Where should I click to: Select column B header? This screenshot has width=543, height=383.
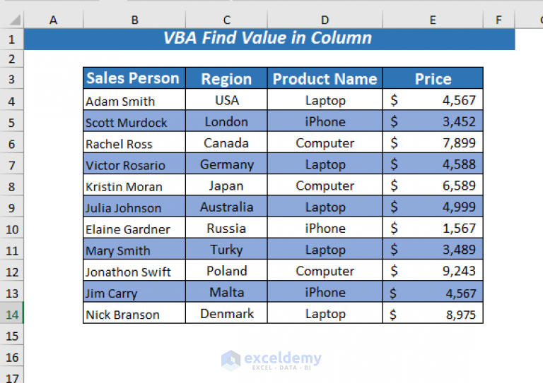[134, 20]
